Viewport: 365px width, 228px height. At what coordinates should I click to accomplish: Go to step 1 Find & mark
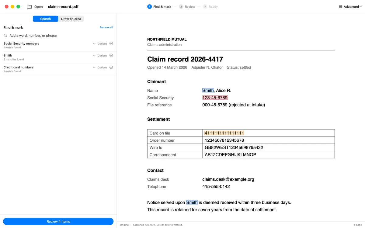click(x=159, y=7)
